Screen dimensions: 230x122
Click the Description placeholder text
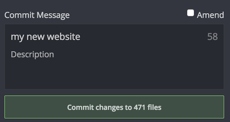click(33, 55)
